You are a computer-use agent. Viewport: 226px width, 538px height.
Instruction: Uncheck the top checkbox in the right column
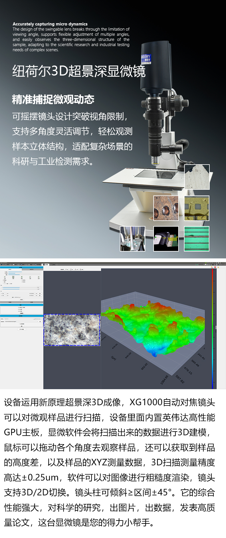[x=22, y=280]
